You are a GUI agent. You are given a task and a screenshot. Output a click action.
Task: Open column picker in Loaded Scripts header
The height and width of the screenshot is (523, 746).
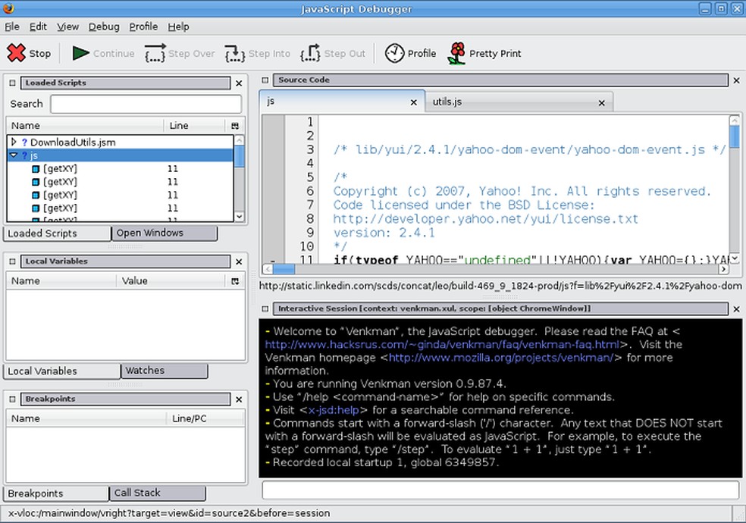click(x=235, y=126)
